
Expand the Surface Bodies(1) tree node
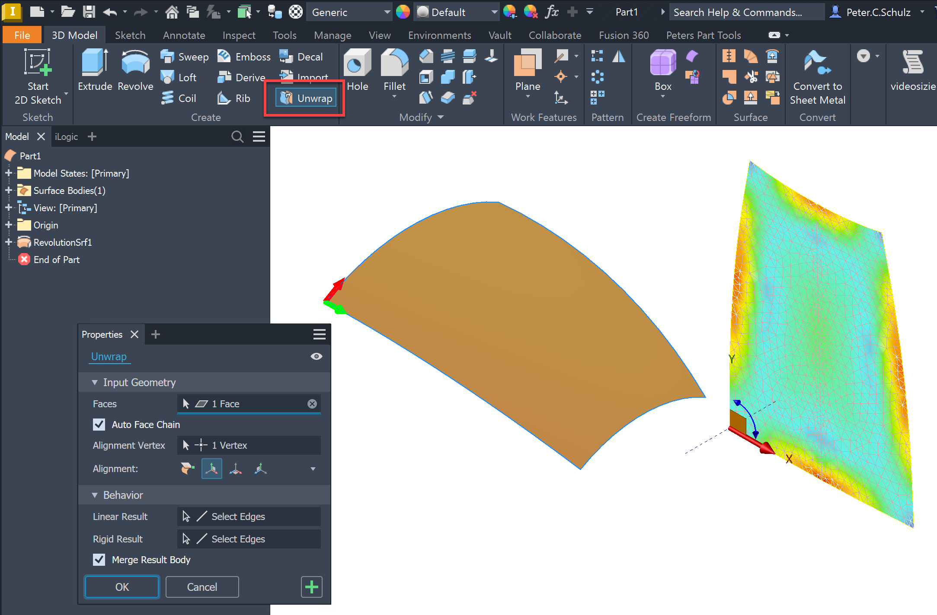click(x=8, y=190)
